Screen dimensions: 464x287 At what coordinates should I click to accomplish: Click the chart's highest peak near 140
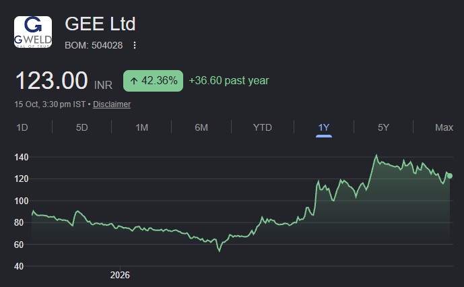[376, 155]
